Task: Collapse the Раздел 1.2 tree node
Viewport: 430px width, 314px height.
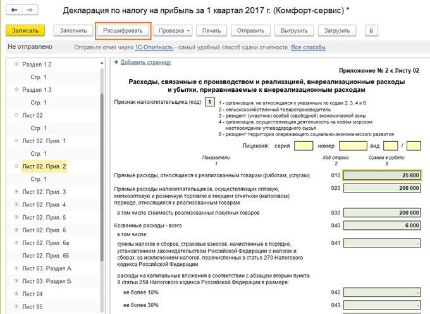Action: 16,64
